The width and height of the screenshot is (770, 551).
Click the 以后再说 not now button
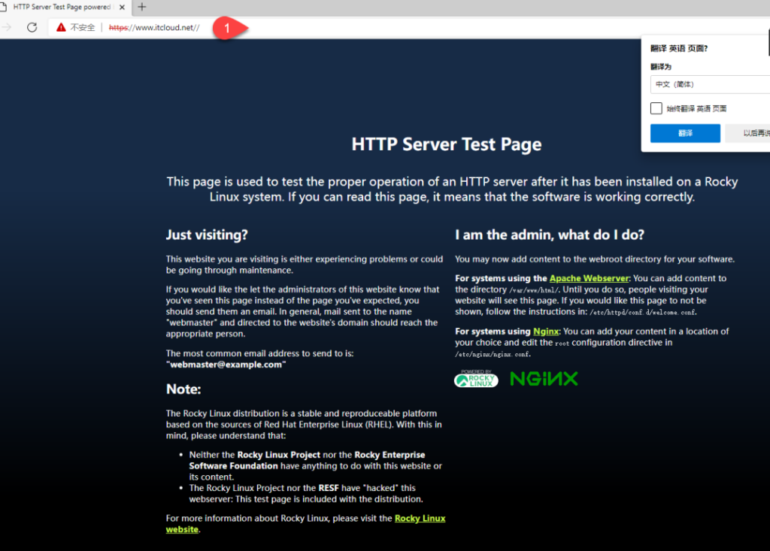750,133
